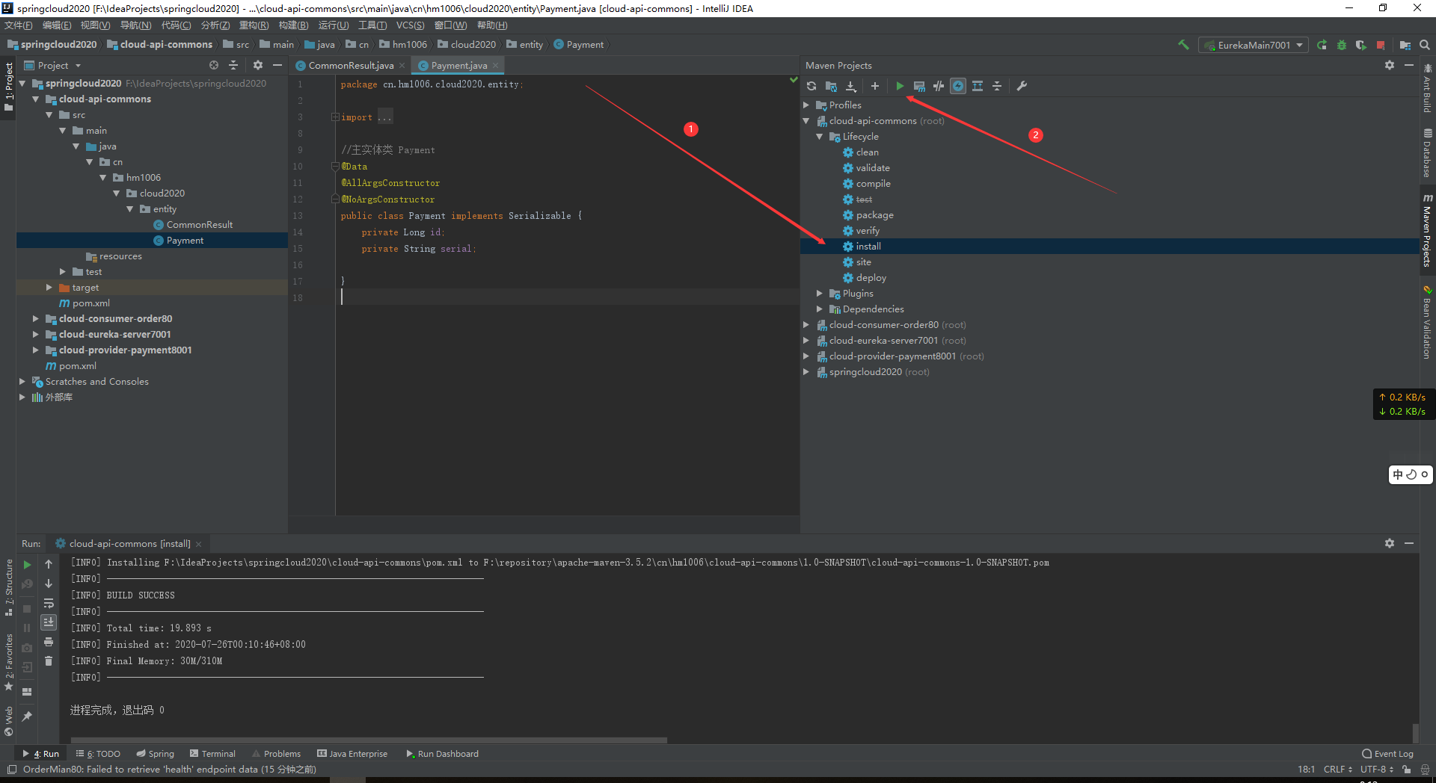Click the Down the Stack Trace arrow
The image size is (1436, 783).
click(x=49, y=584)
